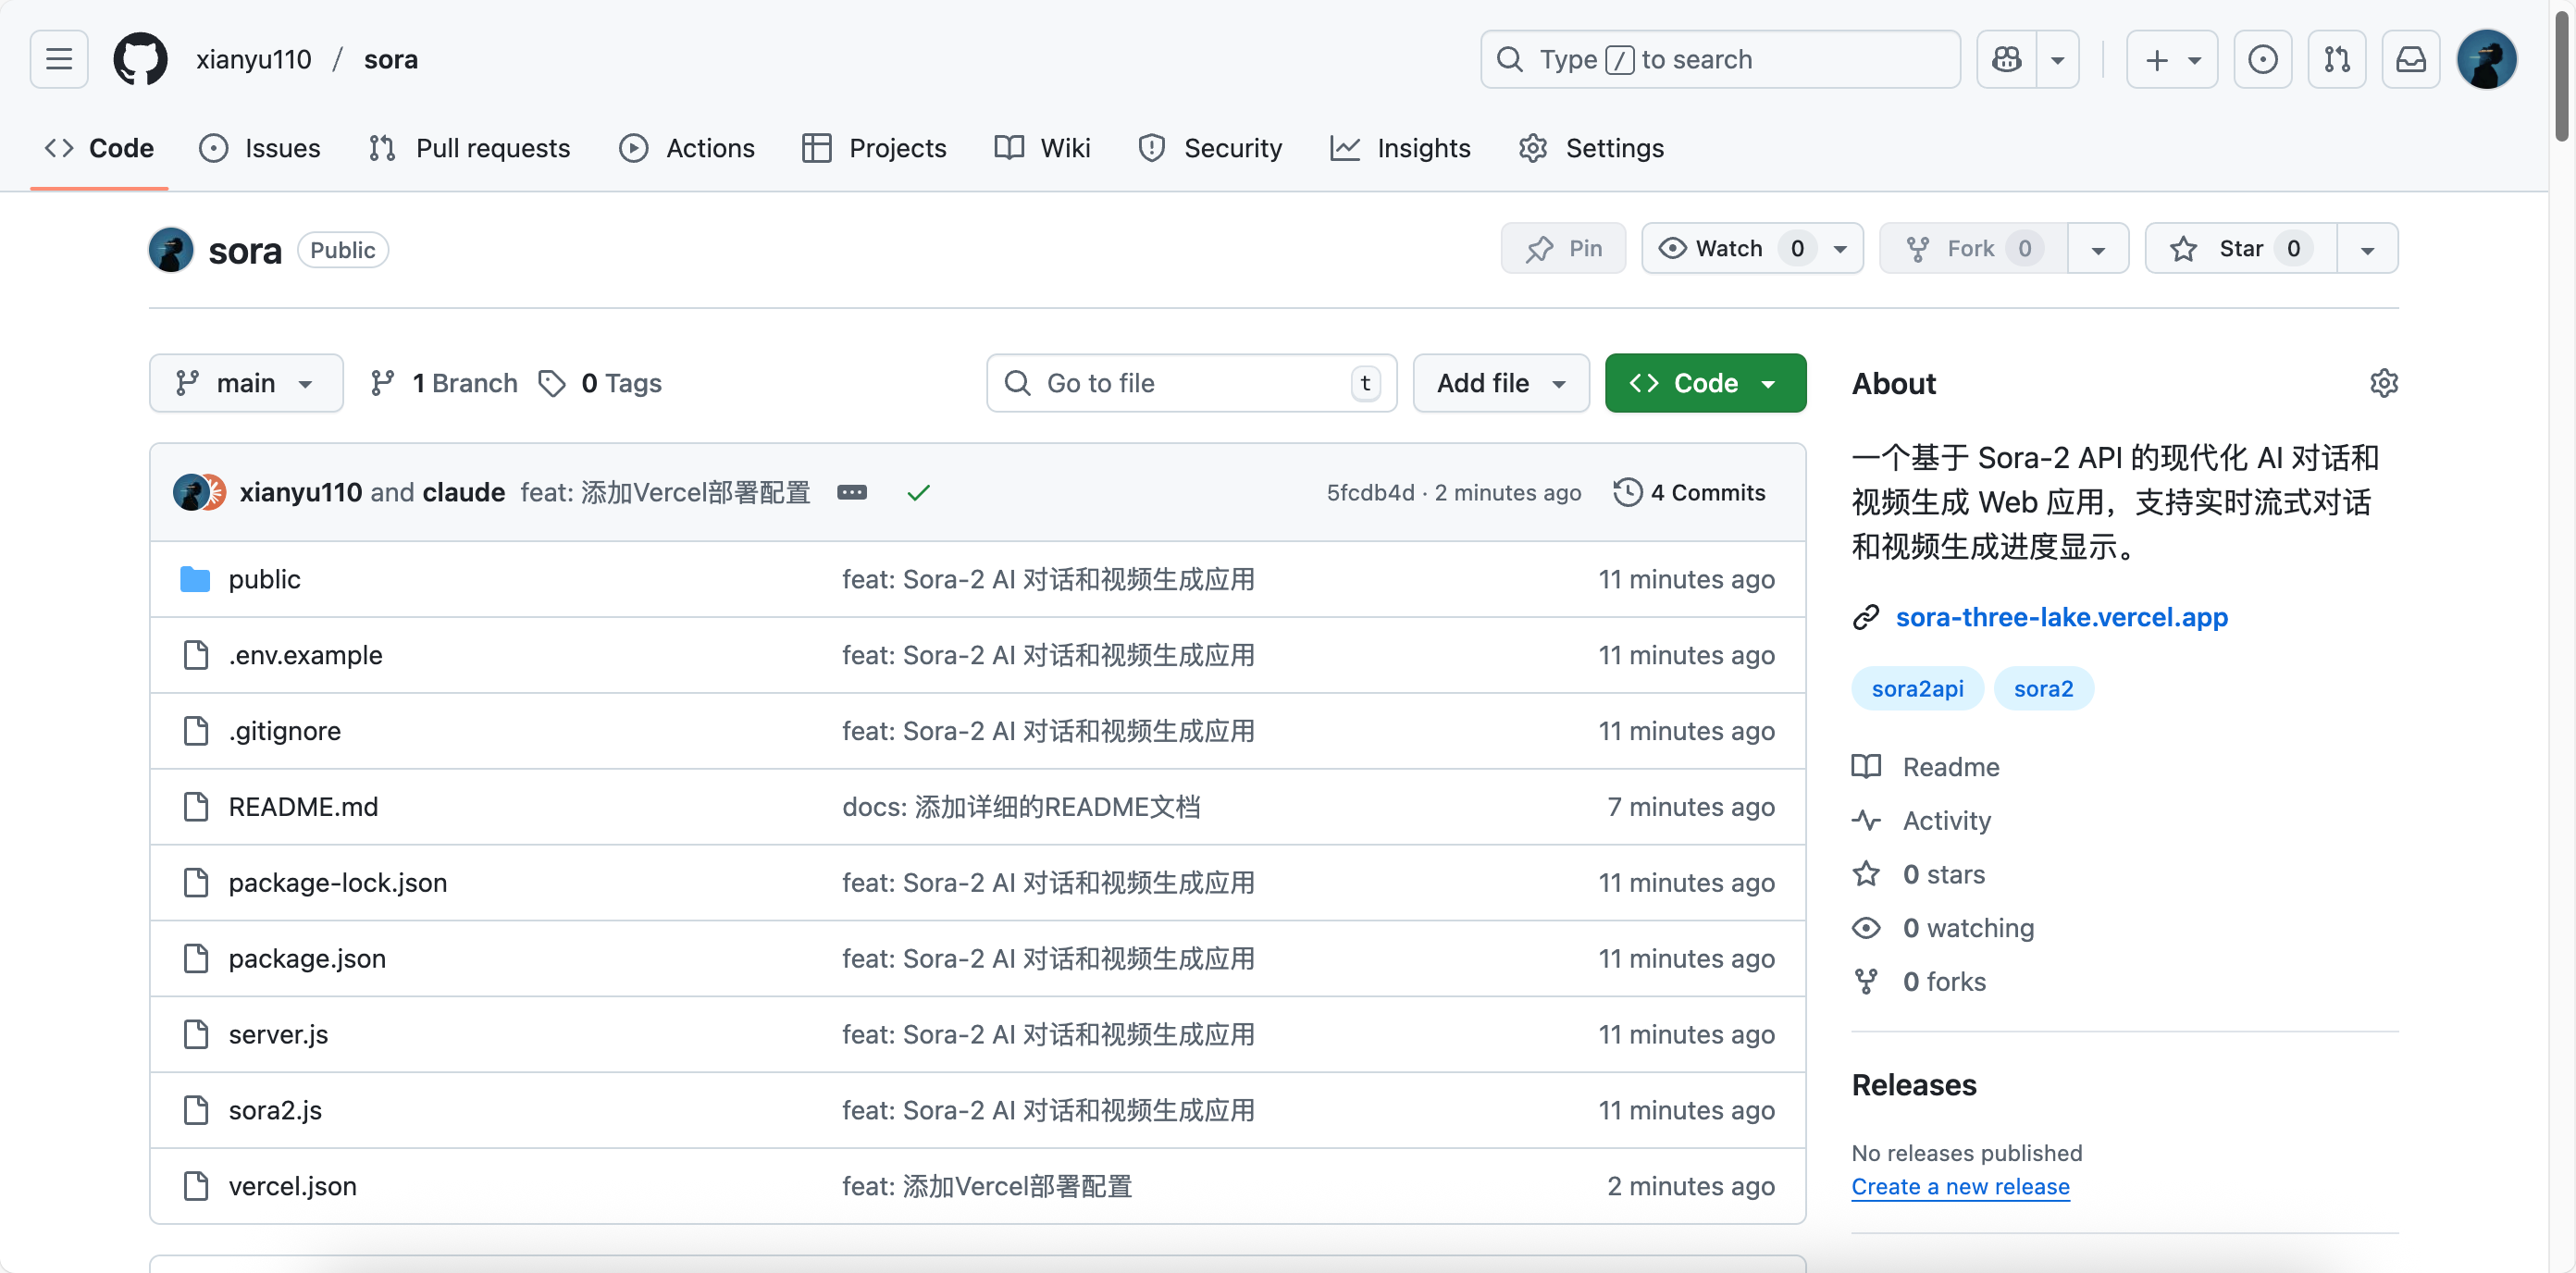Star the sora repository
The width and height of the screenshot is (2576, 1273).
point(2240,248)
